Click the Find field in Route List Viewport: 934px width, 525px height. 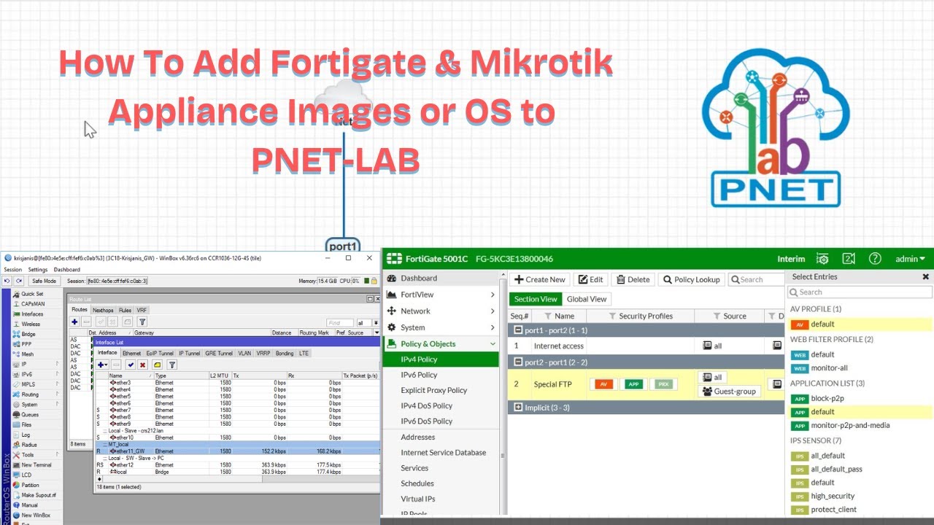339,322
